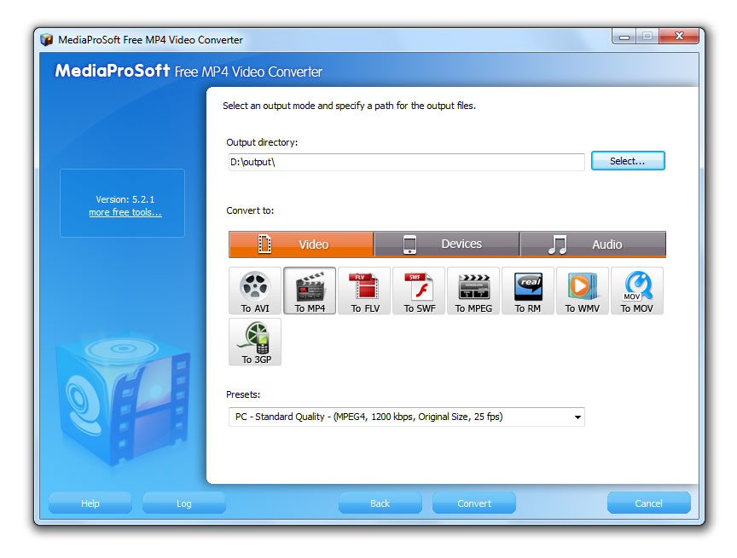Choose the To MP4 clapperboard icon
This screenshot has height=558, width=737.
pyautogui.click(x=310, y=291)
